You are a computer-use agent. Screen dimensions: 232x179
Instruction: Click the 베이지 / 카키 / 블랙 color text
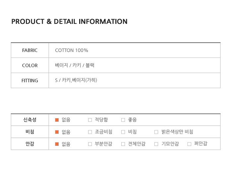pos(75,65)
